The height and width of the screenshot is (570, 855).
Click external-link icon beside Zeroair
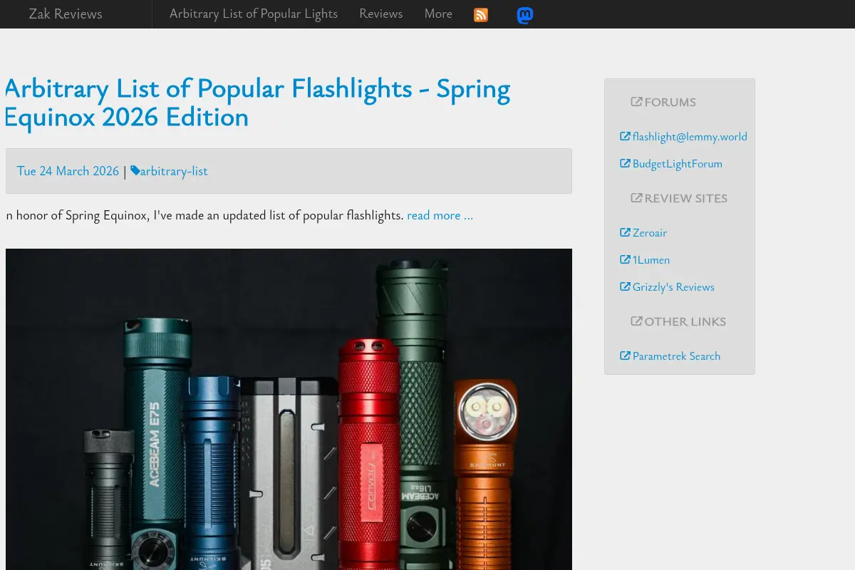click(x=625, y=232)
